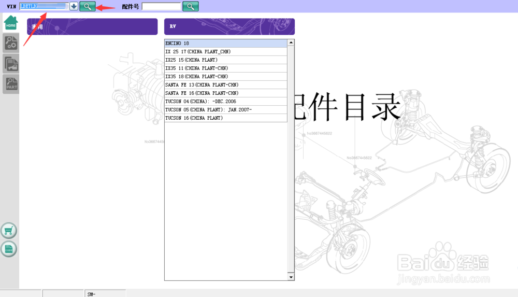Focus the VIN input field

click(x=44, y=6)
